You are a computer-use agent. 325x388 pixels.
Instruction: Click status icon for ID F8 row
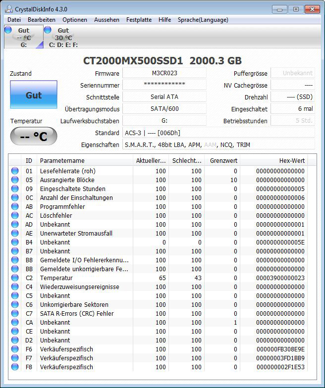(x=15, y=367)
